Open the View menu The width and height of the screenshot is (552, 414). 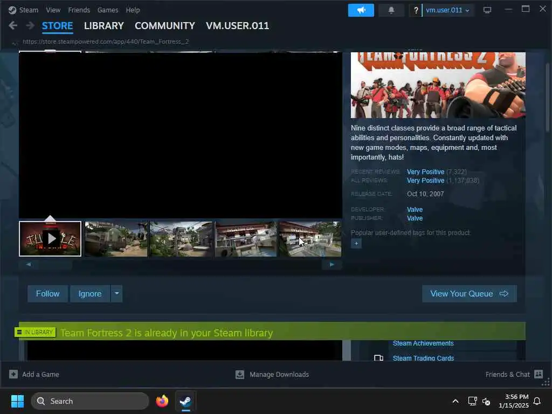(x=53, y=10)
